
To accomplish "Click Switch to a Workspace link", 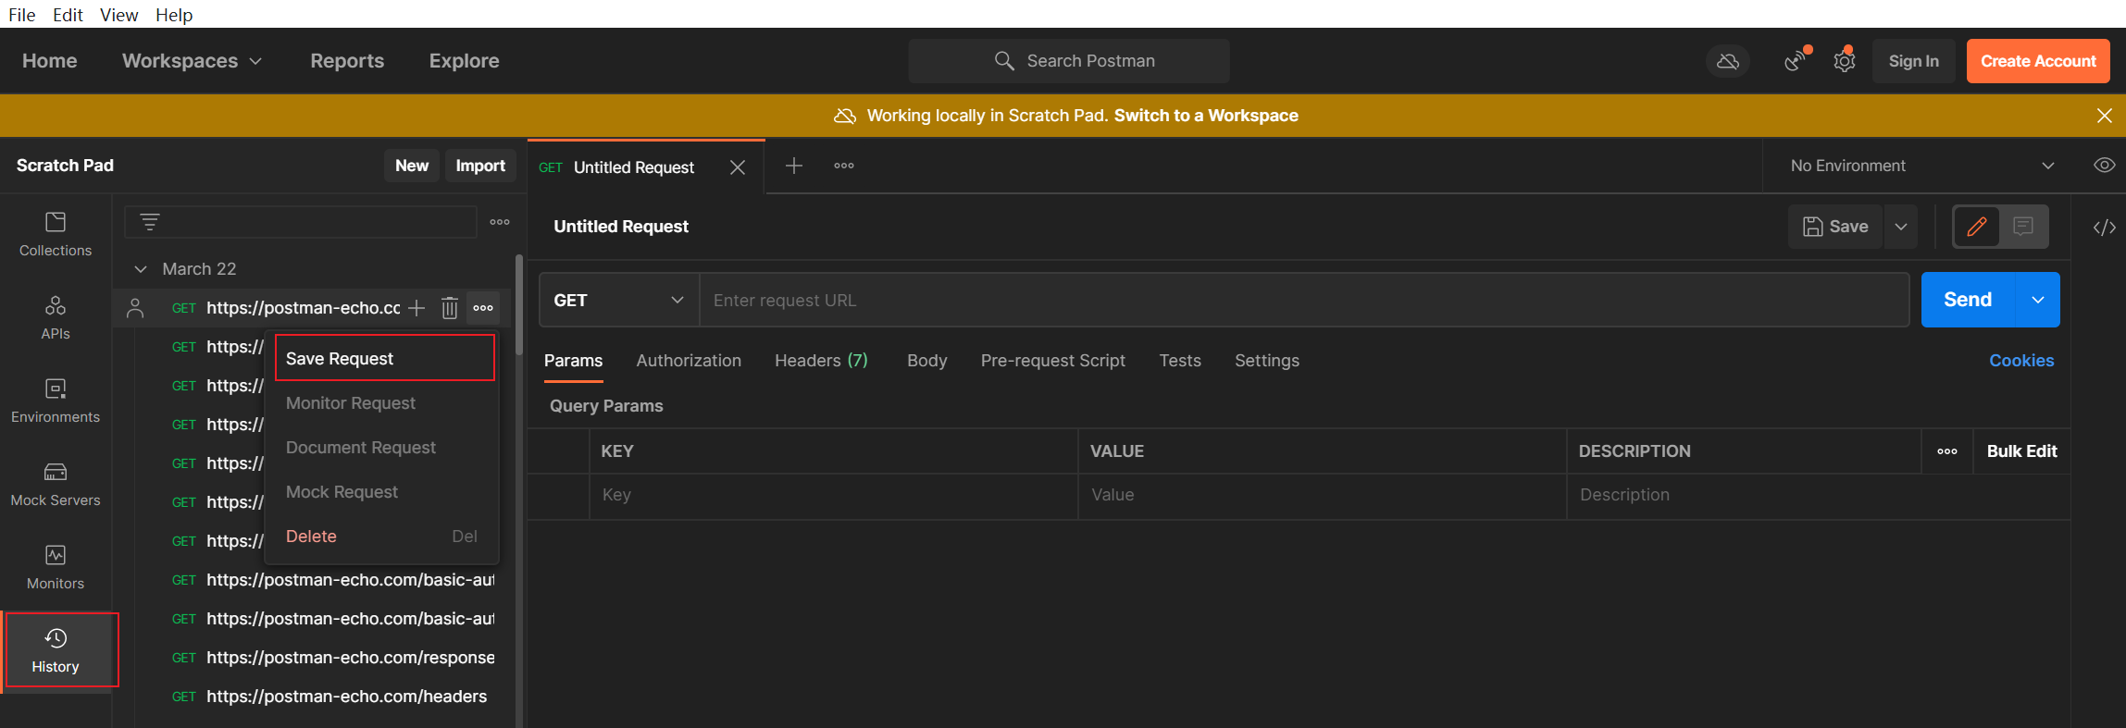I will 1206,116.
